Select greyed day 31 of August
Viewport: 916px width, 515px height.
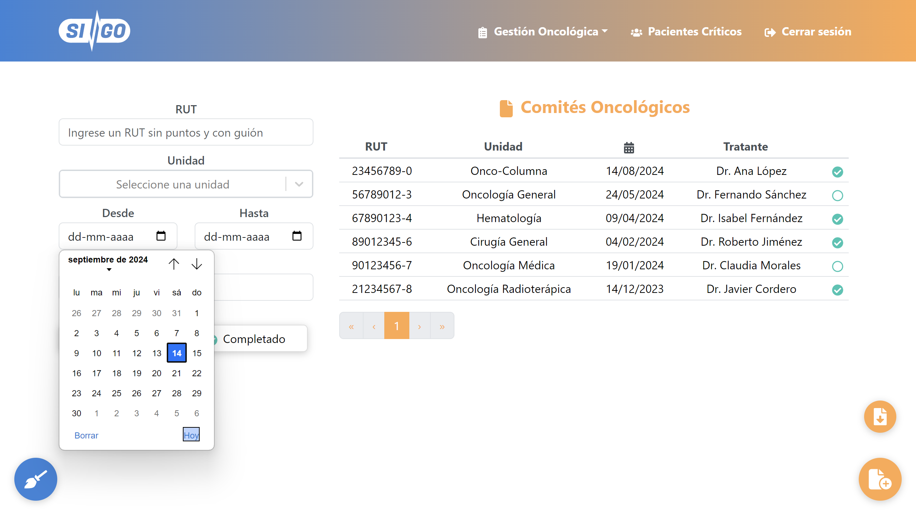point(177,313)
